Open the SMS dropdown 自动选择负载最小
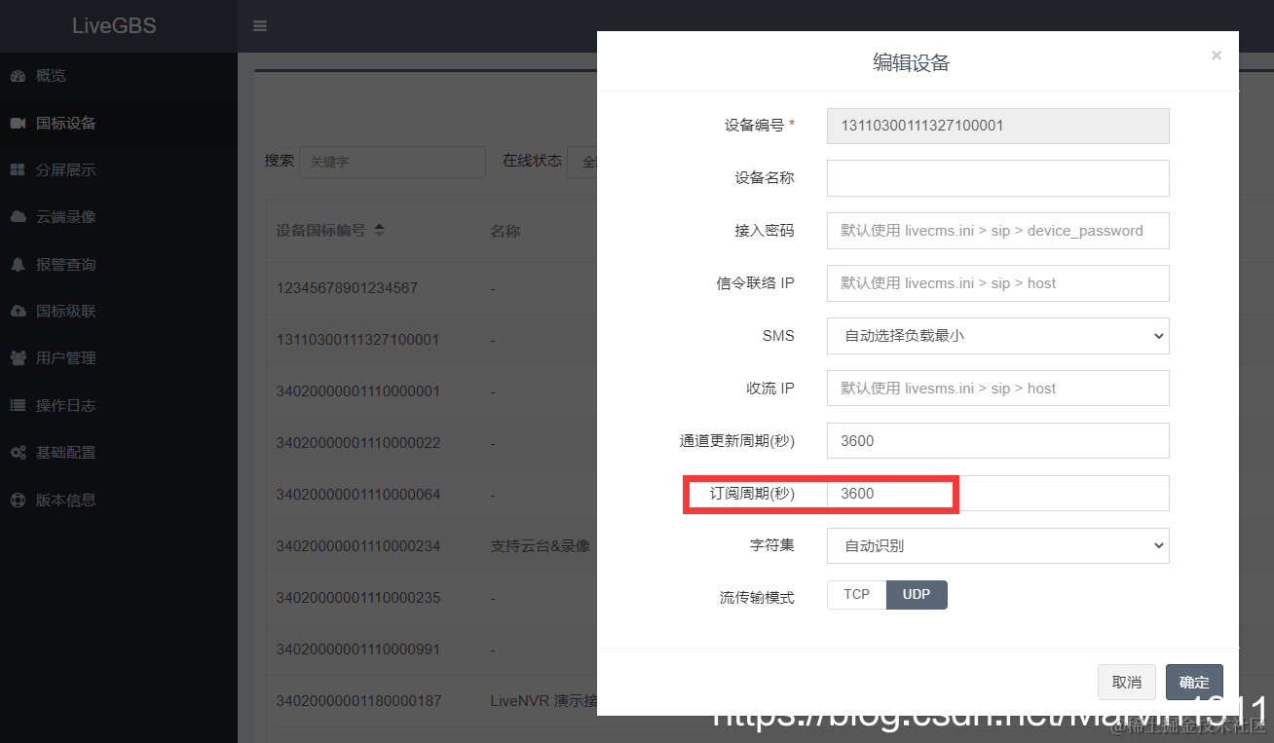This screenshot has height=743, width=1274. 997,336
